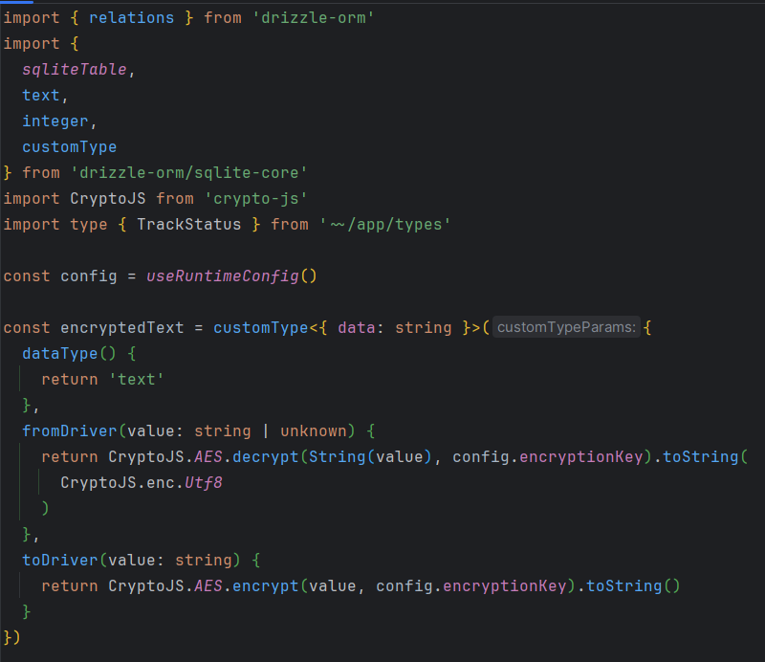Click toString on the decrypt line
The height and width of the screenshot is (662, 765).
[700, 457]
